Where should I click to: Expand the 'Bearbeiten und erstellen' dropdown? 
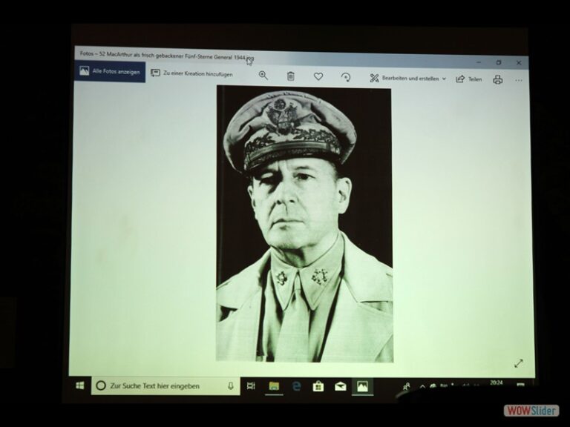pyautogui.click(x=408, y=78)
